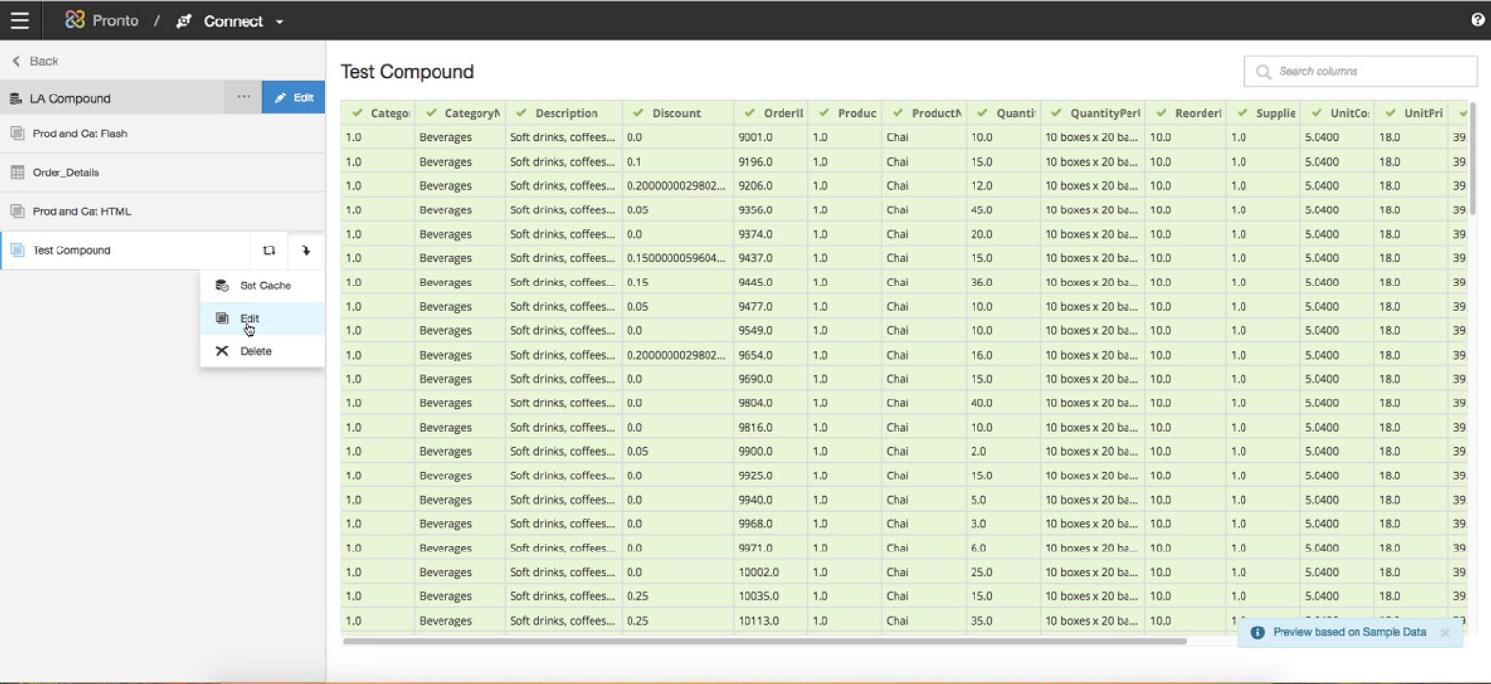
Task: Click the transform icon beside Test Compound
Action: (x=269, y=250)
